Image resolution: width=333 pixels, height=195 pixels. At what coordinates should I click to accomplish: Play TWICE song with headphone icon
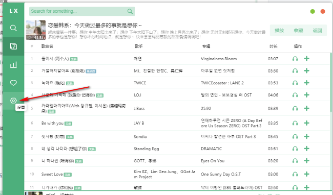tap(295, 83)
